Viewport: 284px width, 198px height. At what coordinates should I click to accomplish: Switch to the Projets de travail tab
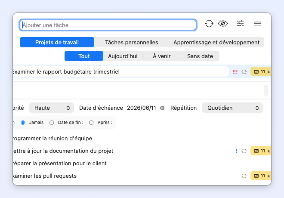pyautogui.click(x=57, y=42)
